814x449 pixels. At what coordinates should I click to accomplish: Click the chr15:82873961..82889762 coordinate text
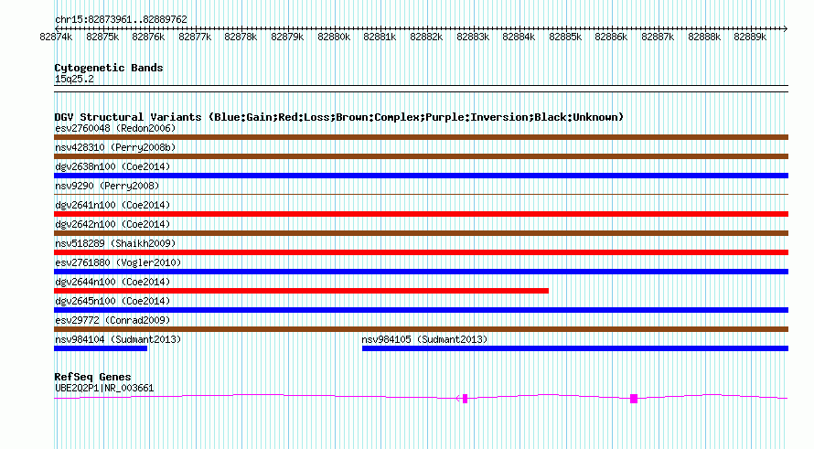[121, 20]
